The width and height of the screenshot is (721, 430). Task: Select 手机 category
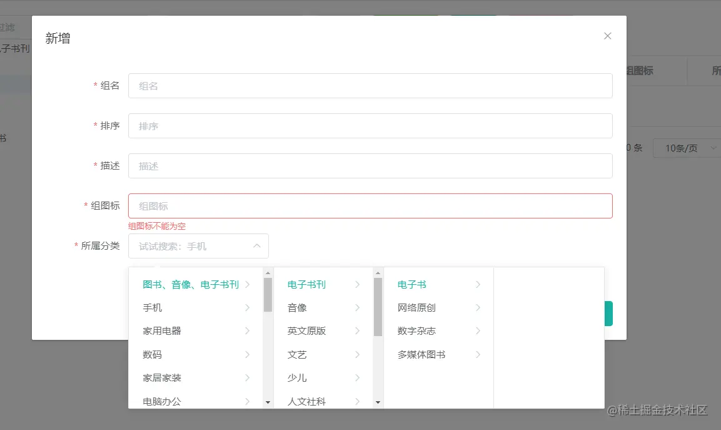point(152,307)
